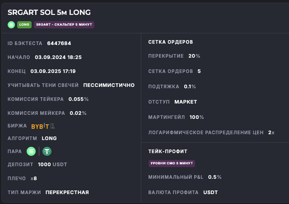Screen dimensions: 289x204
Task: Click the Перекрытие 20% value
Action: click(x=194, y=56)
